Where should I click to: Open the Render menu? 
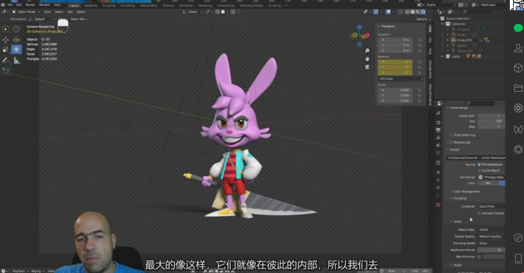coord(30,5)
